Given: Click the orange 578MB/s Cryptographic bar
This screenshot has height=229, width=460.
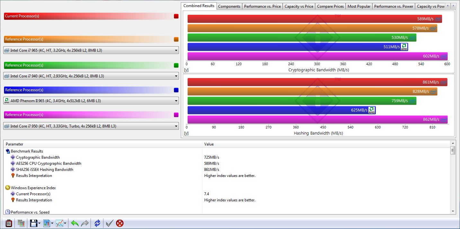Looking at the screenshot, I should click(x=313, y=28).
